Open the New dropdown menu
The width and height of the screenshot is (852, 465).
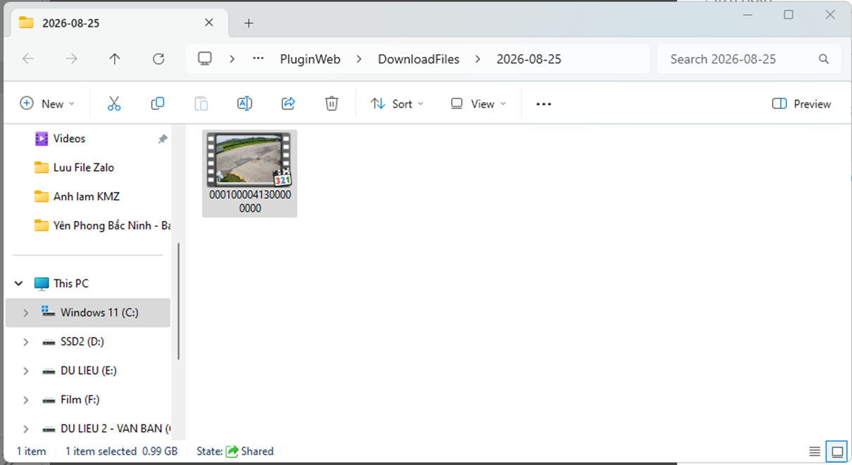(x=47, y=104)
